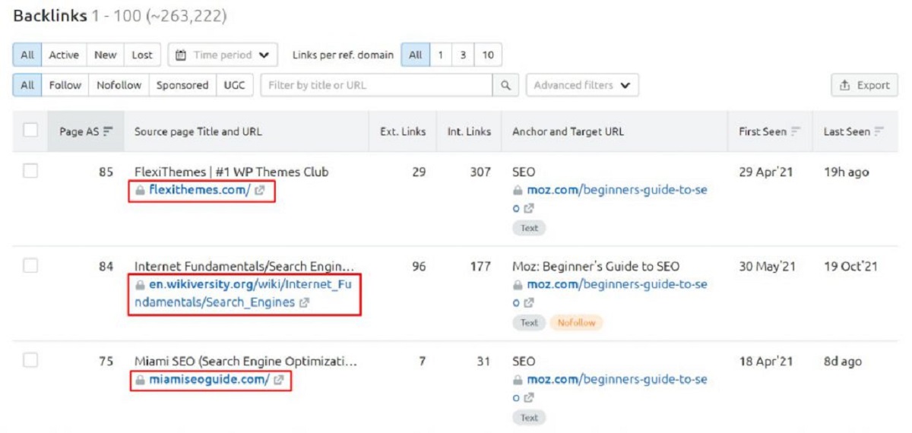Click the Moz: Beginner's Guide to SEO anchor text

596,267
